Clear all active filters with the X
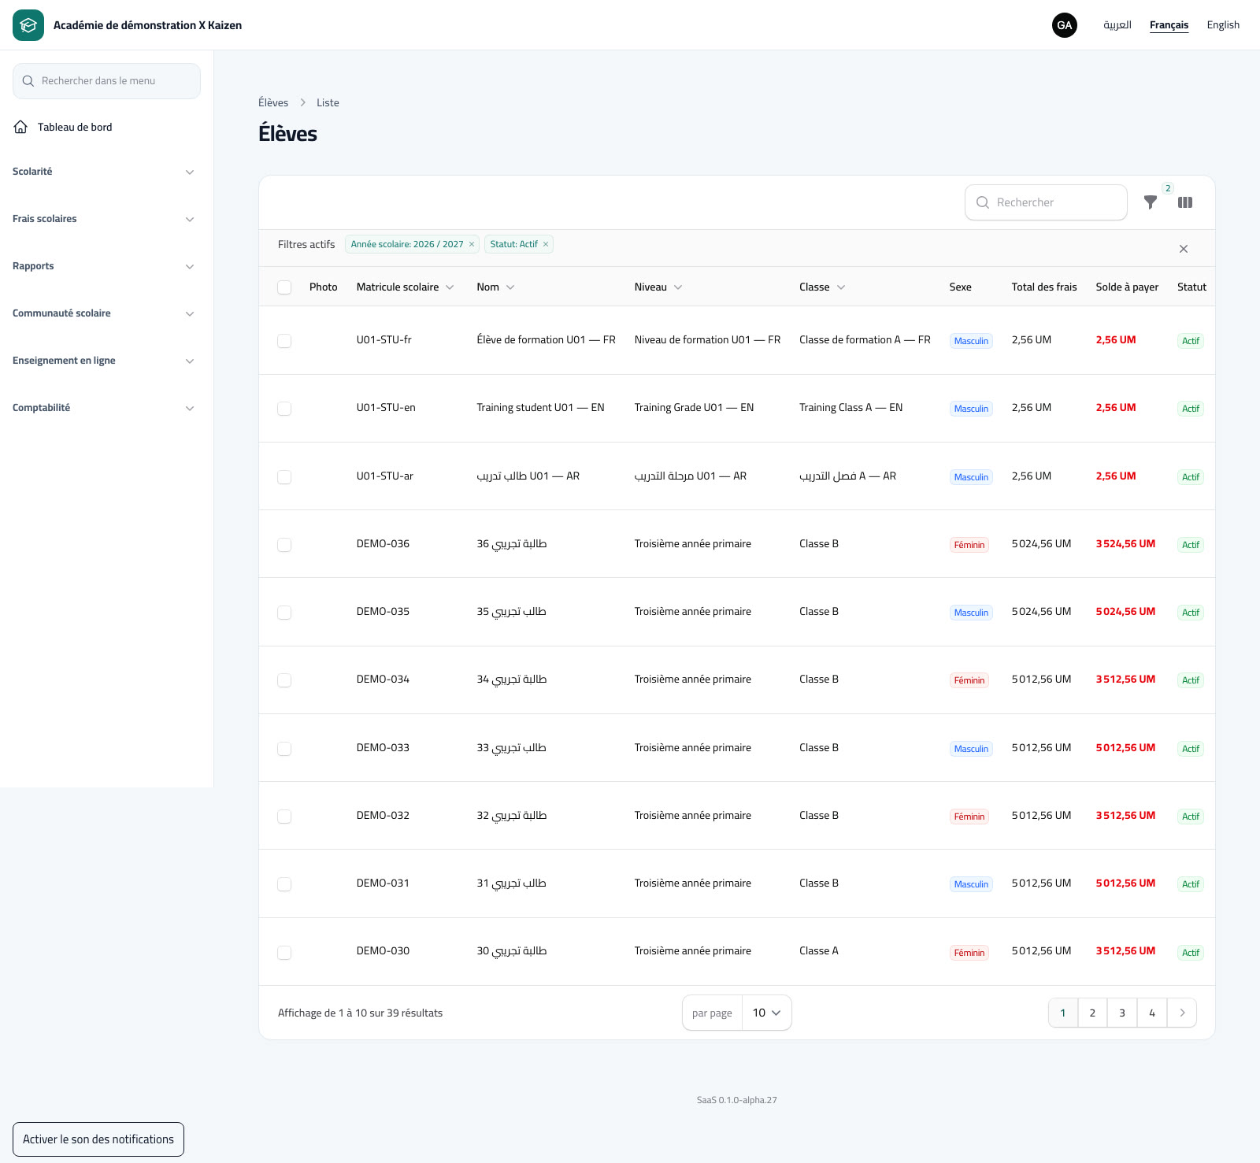This screenshot has height=1163, width=1260. coord(1184,249)
